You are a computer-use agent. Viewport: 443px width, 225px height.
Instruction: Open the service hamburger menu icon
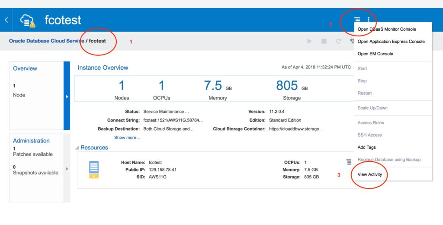point(357,20)
